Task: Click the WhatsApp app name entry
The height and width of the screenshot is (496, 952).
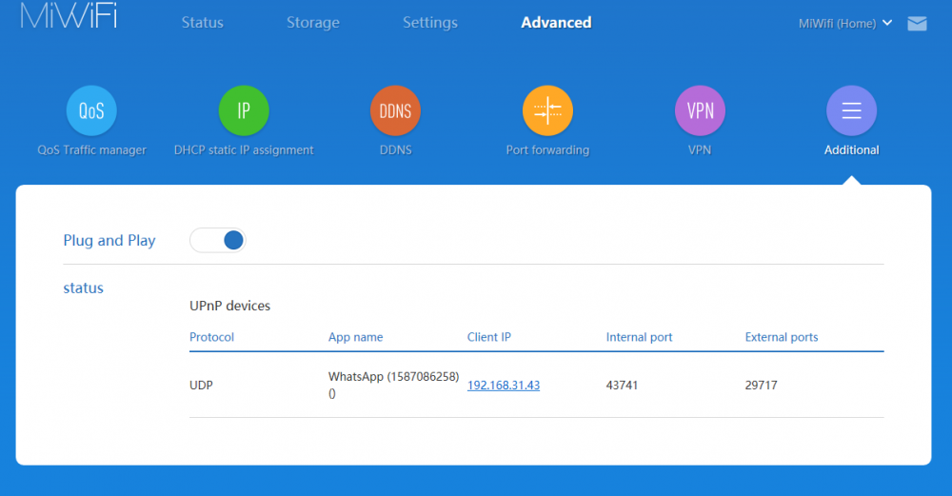Action: pyautogui.click(x=393, y=378)
